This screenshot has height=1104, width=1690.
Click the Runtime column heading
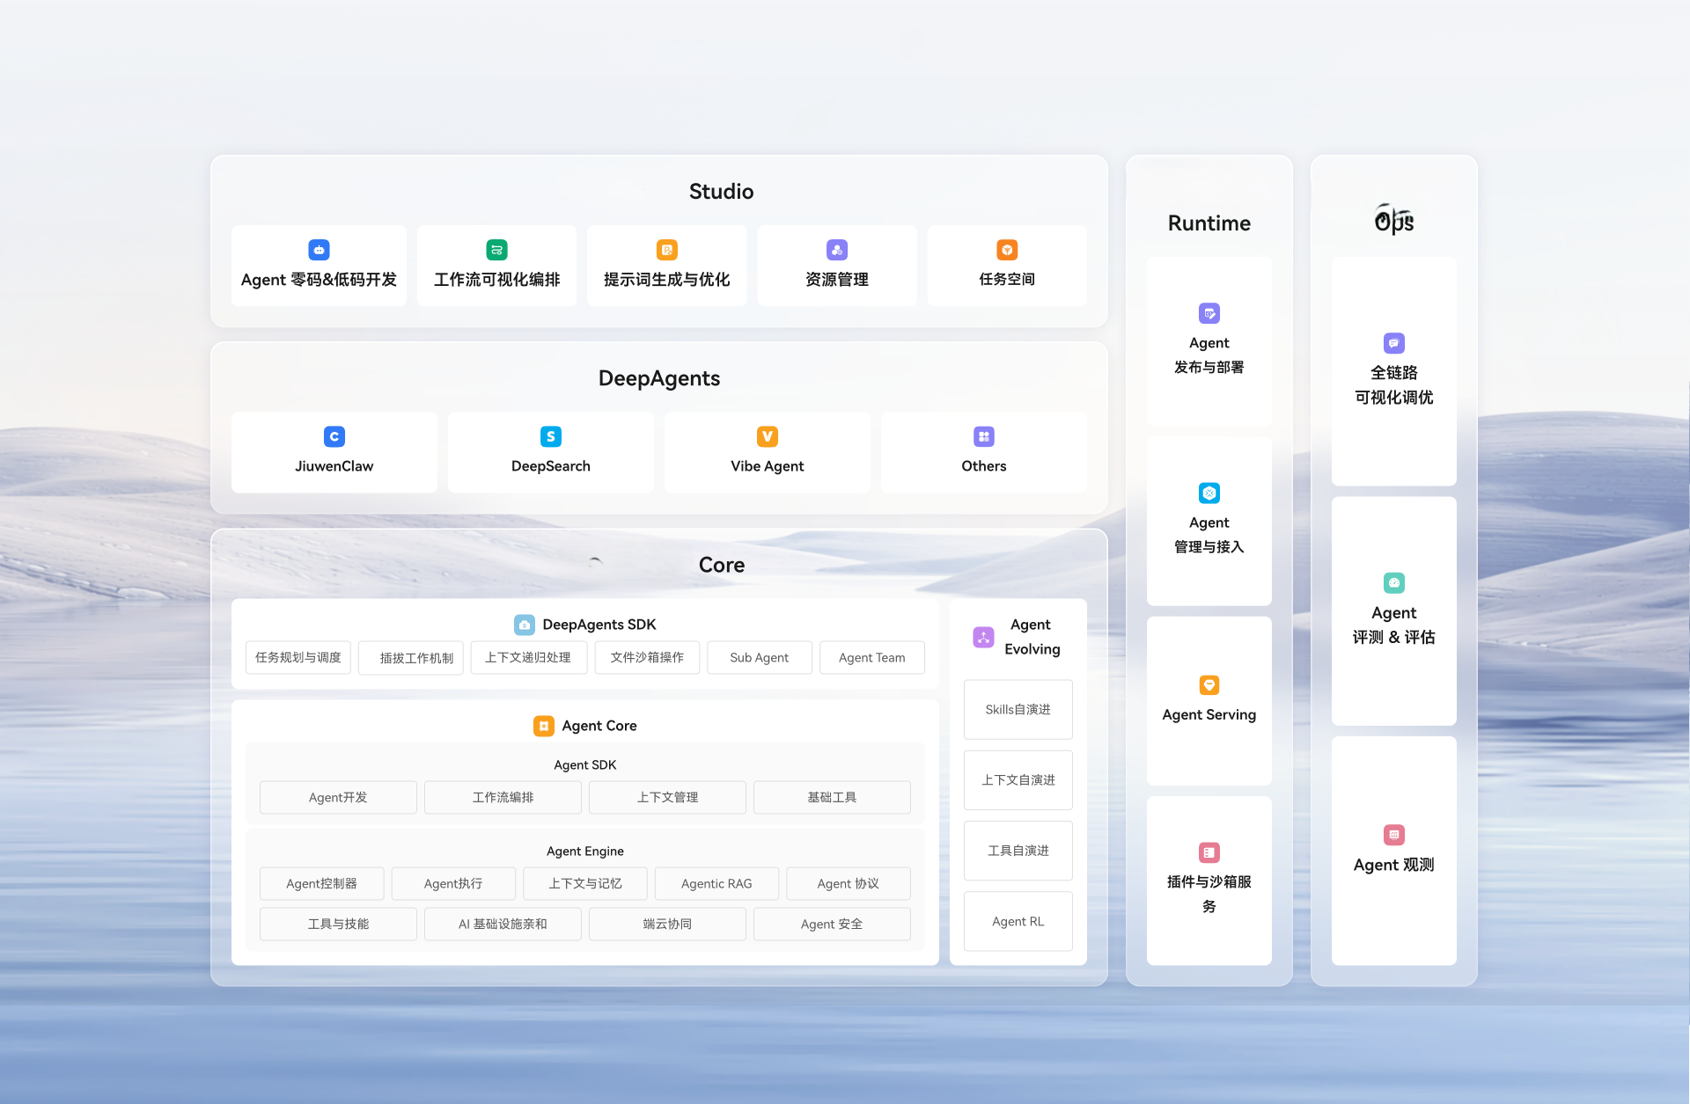tap(1209, 223)
